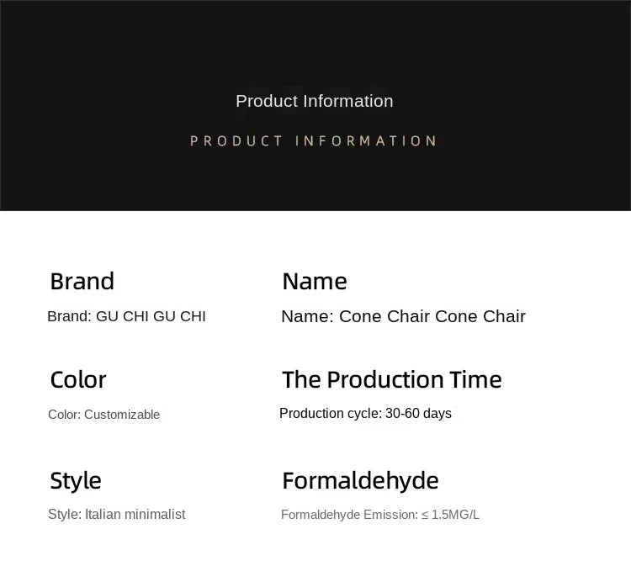This screenshot has width=631, height=582.
Task: Click 'Color: Customizable' text
Action: click(103, 415)
